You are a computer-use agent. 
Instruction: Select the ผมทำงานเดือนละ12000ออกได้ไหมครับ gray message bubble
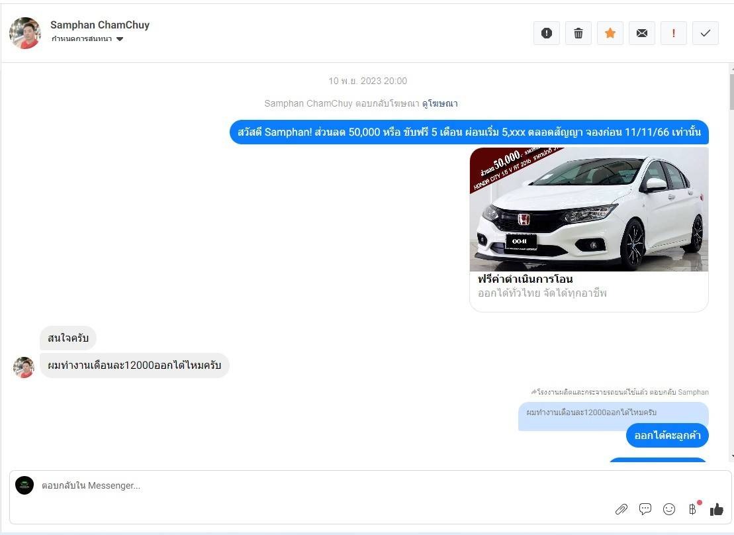click(x=134, y=365)
